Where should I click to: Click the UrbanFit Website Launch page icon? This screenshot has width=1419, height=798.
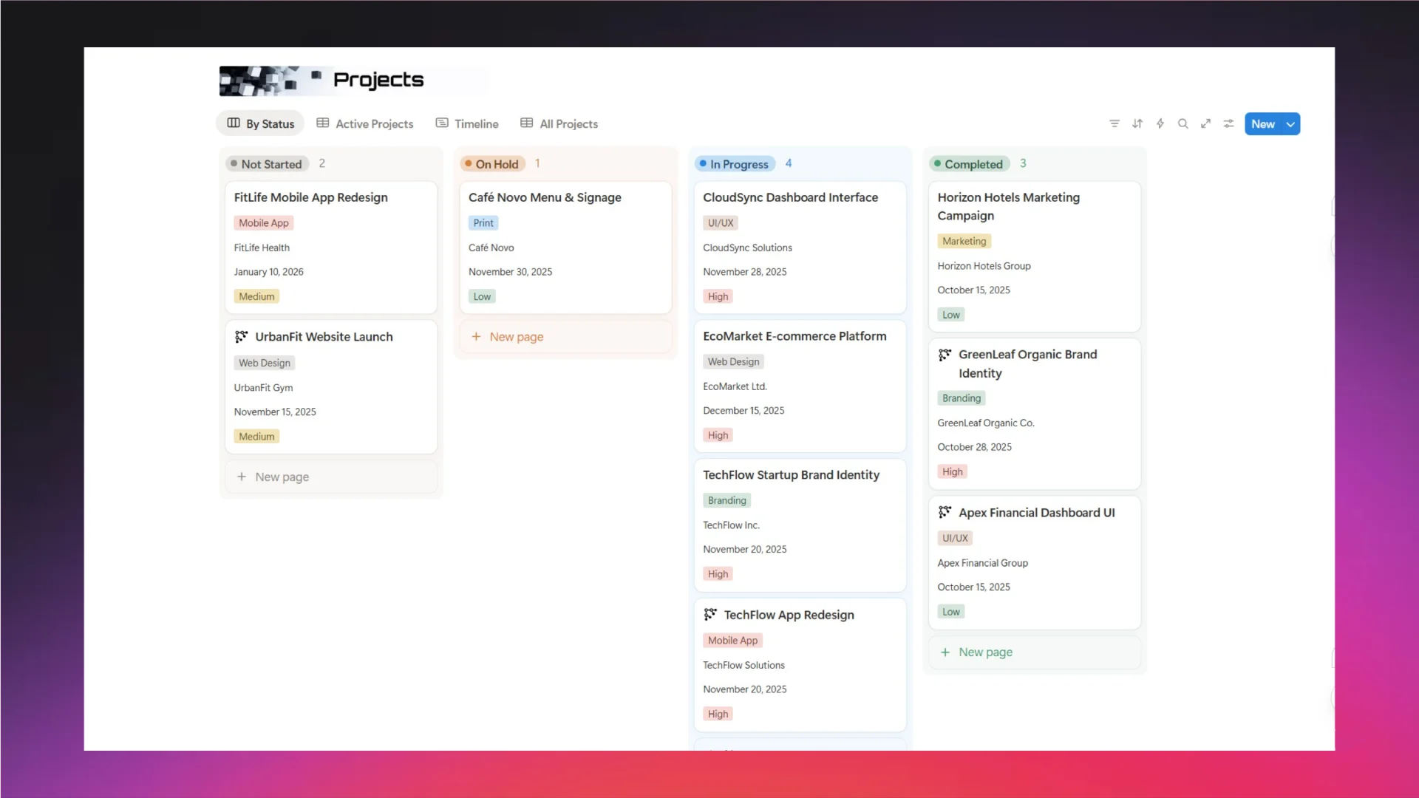(241, 337)
